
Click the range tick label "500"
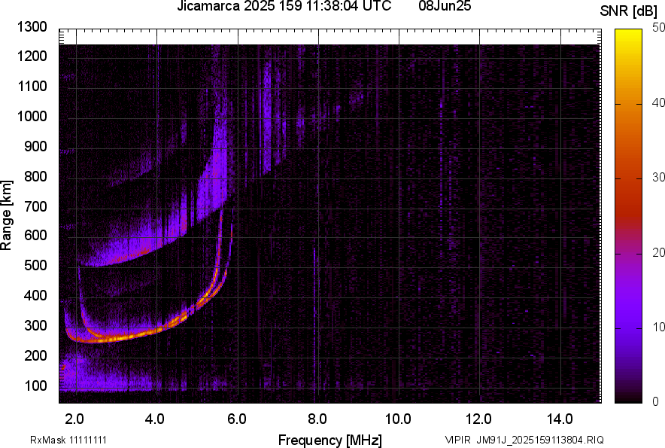[x=35, y=265]
